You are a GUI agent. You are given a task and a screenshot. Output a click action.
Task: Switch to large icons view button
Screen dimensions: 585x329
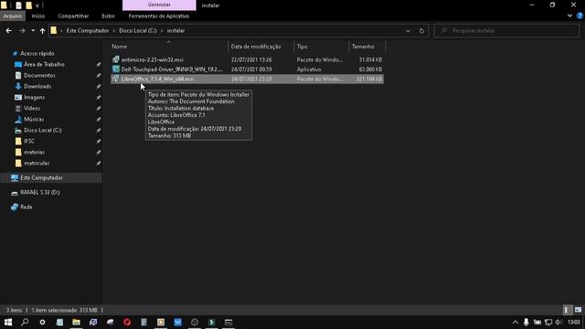pos(578,310)
